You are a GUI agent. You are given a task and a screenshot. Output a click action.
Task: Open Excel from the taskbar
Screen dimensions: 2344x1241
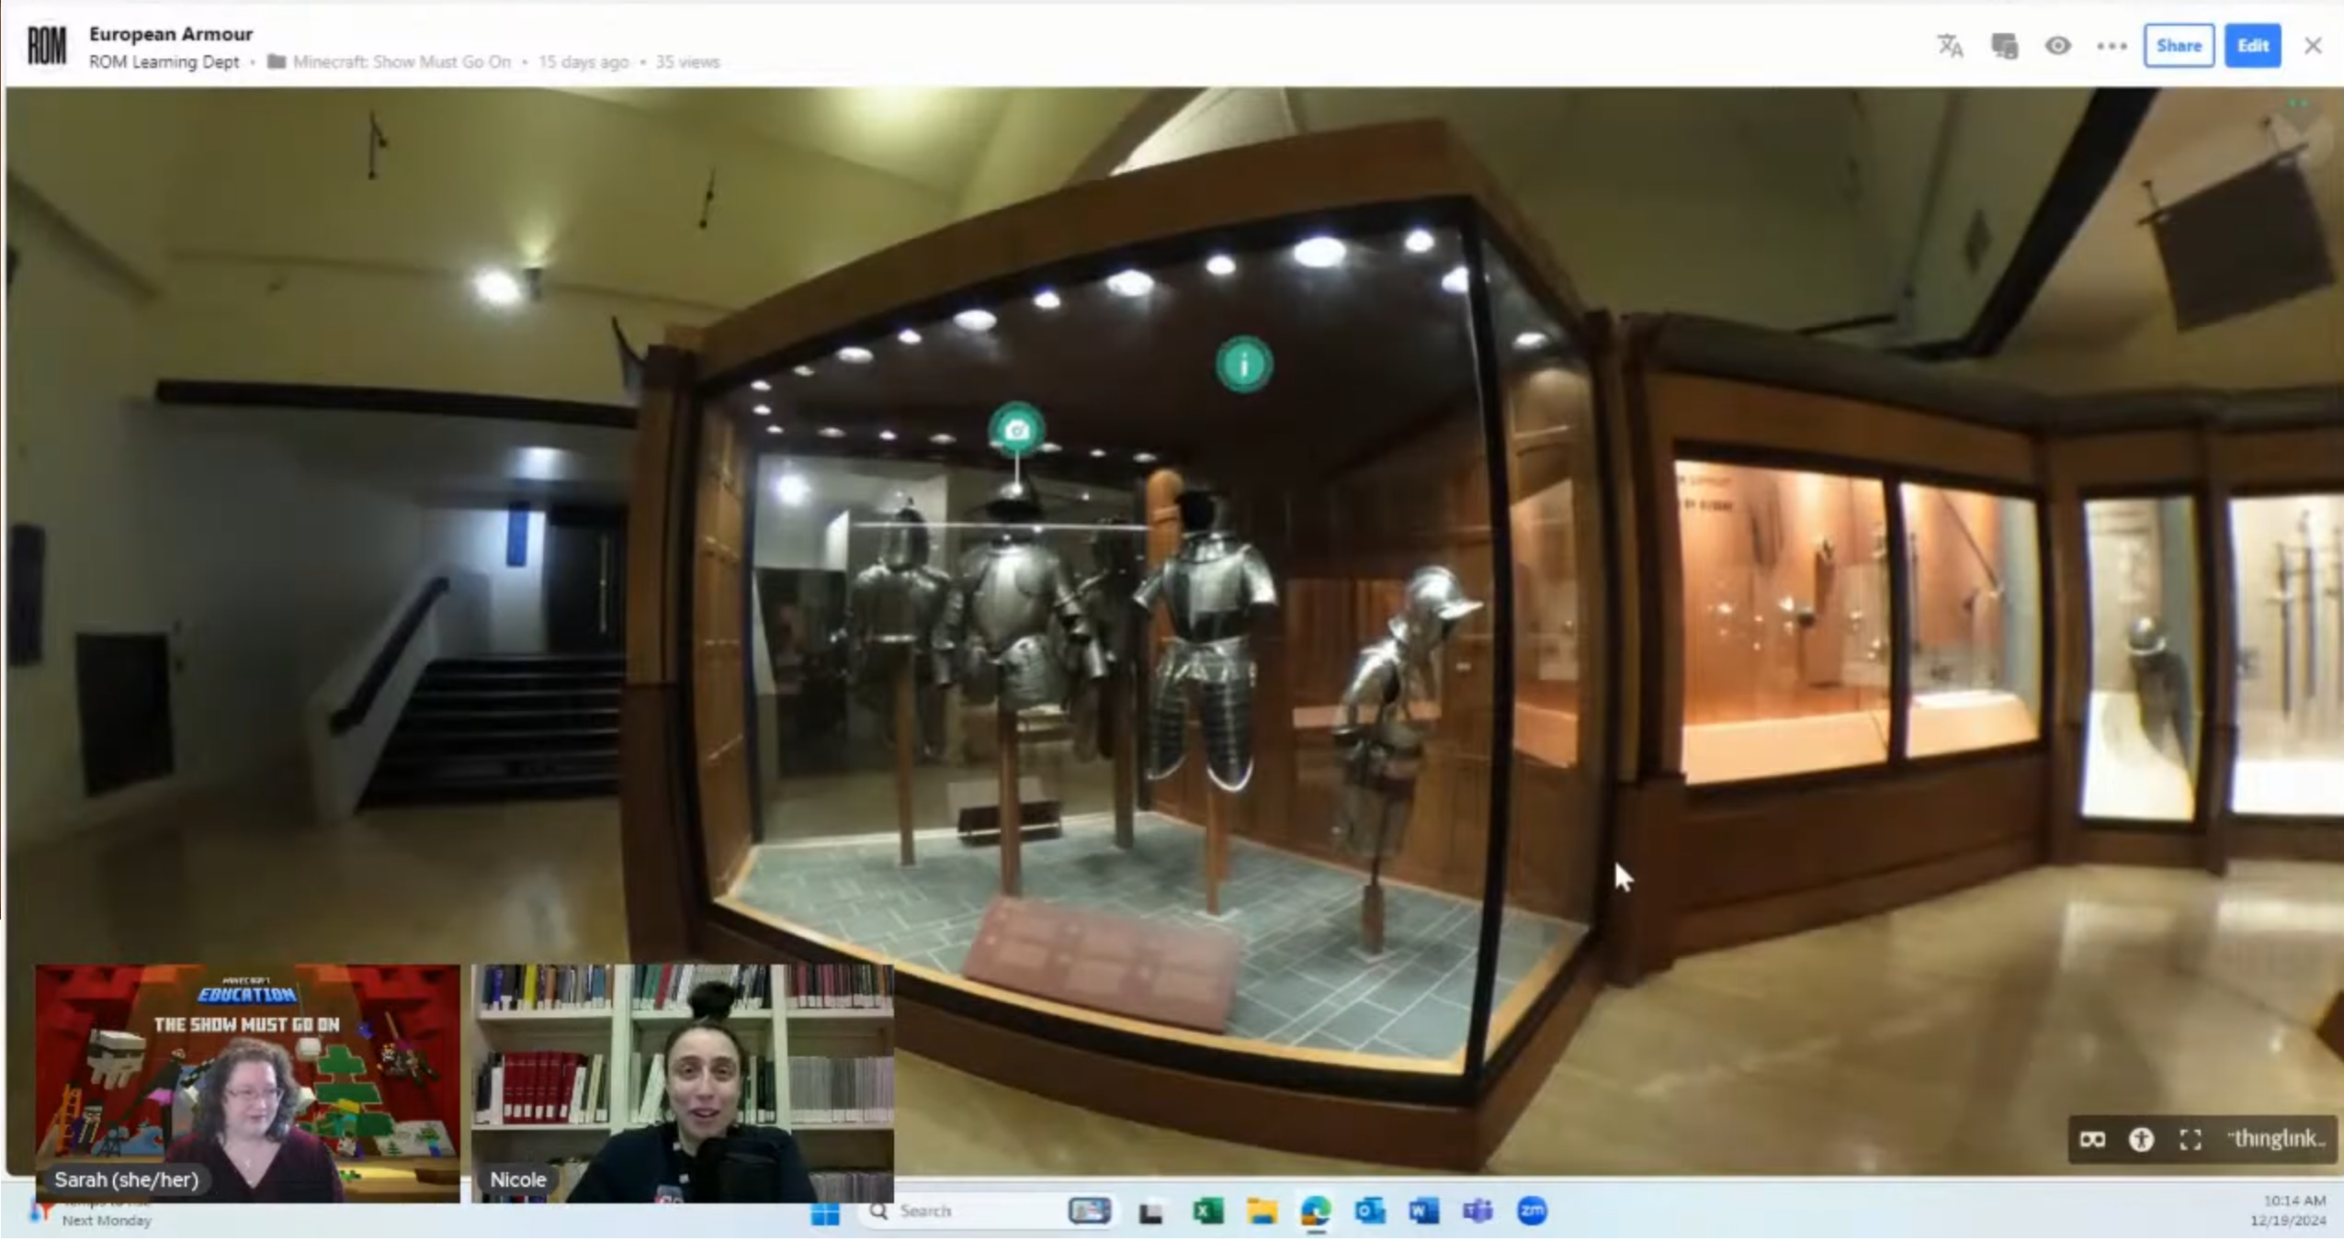click(1207, 1212)
